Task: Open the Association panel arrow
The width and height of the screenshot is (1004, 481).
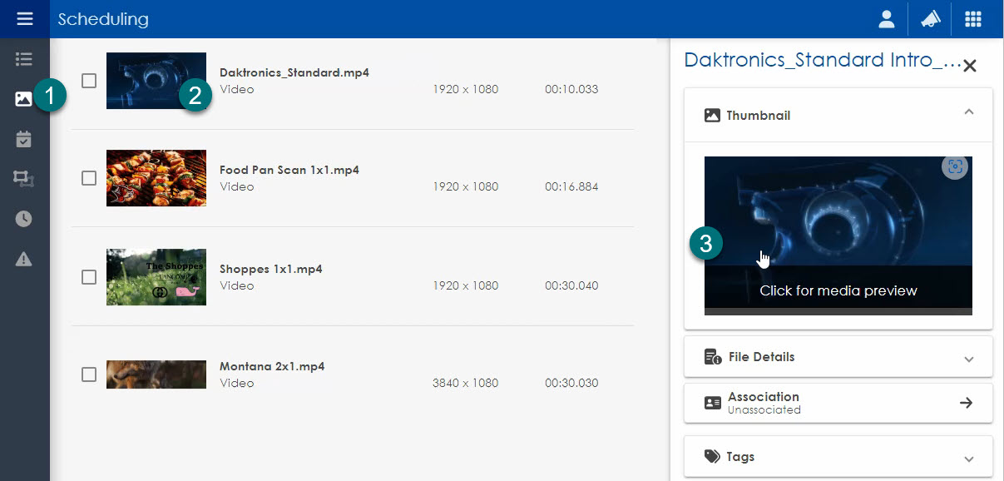Action: click(966, 402)
